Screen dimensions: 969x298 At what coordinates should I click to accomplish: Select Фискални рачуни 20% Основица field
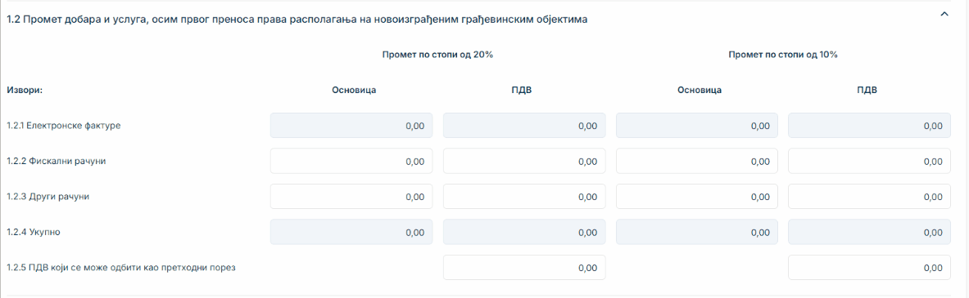click(x=351, y=161)
